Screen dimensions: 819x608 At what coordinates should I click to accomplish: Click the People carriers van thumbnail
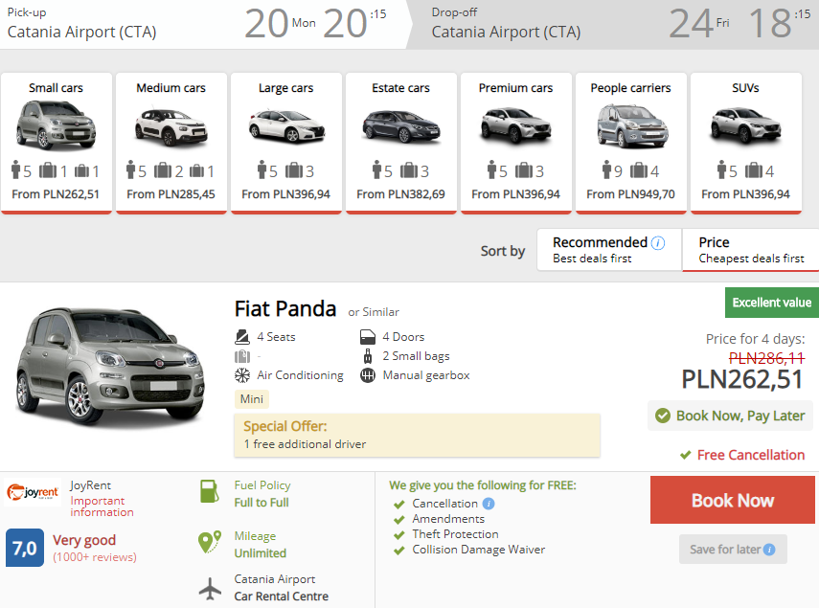click(632, 125)
